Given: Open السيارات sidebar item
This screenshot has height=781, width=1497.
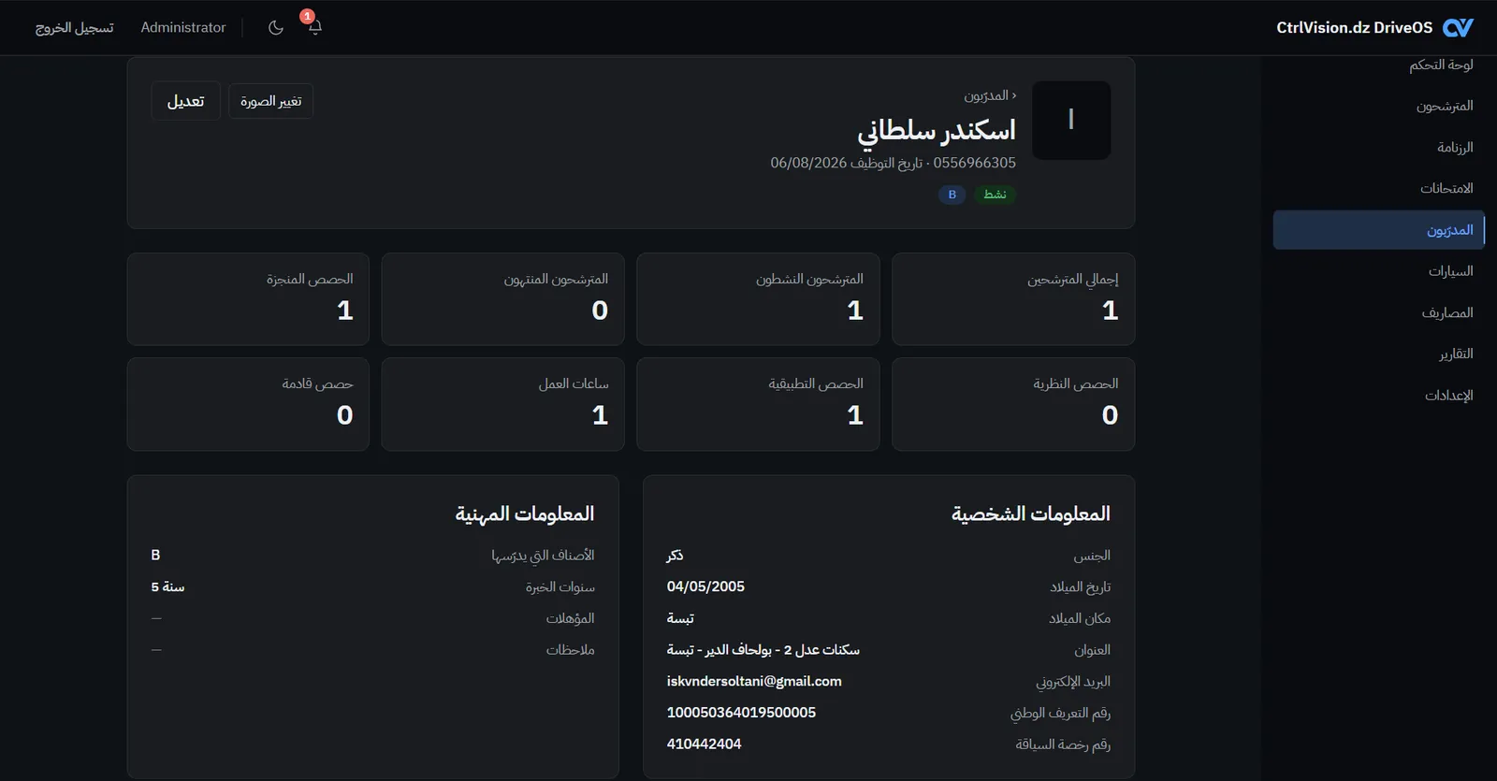Looking at the screenshot, I should point(1450,271).
